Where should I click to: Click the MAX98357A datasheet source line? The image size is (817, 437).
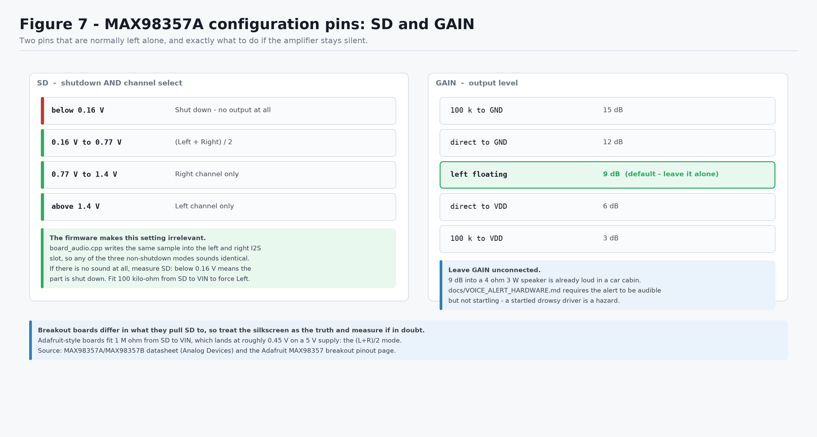pyautogui.click(x=217, y=351)
